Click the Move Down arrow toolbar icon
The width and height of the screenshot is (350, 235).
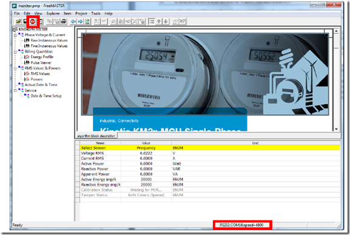(166, 22)
